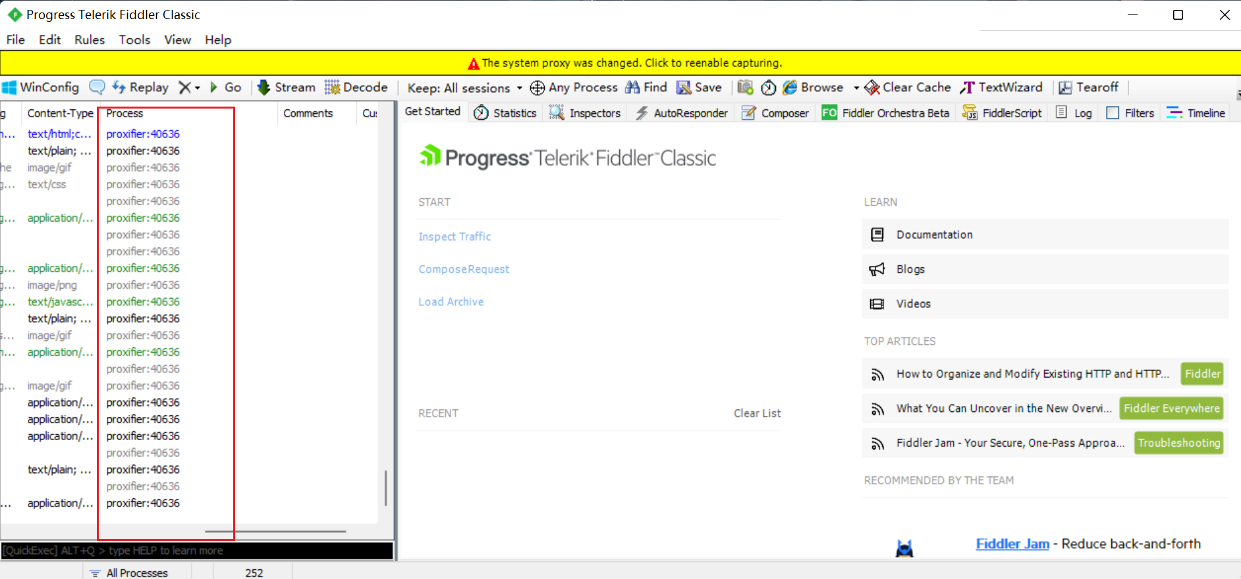Switch to the Get Started tab

(x=433, y=112)
